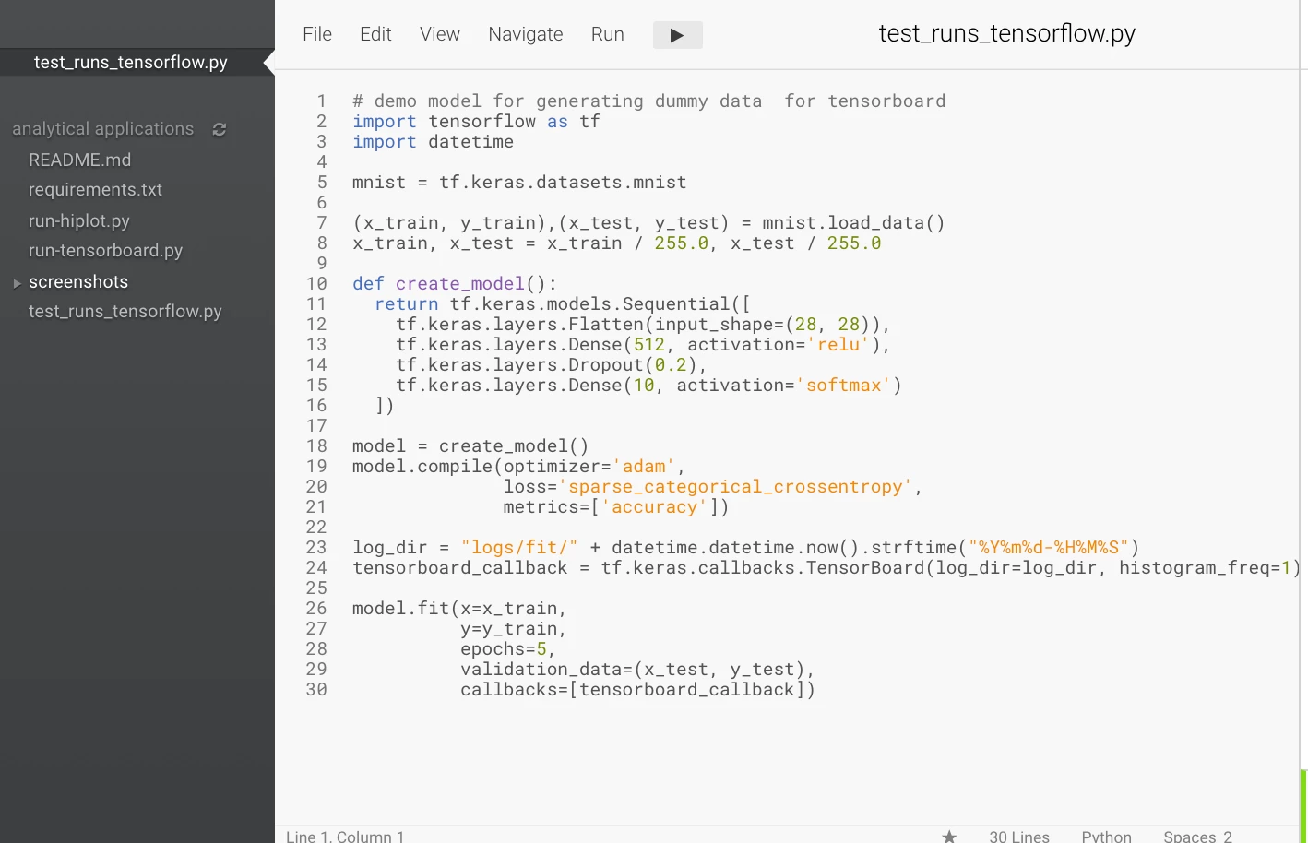Click 'def create_model():' code line

click(455, 284)
